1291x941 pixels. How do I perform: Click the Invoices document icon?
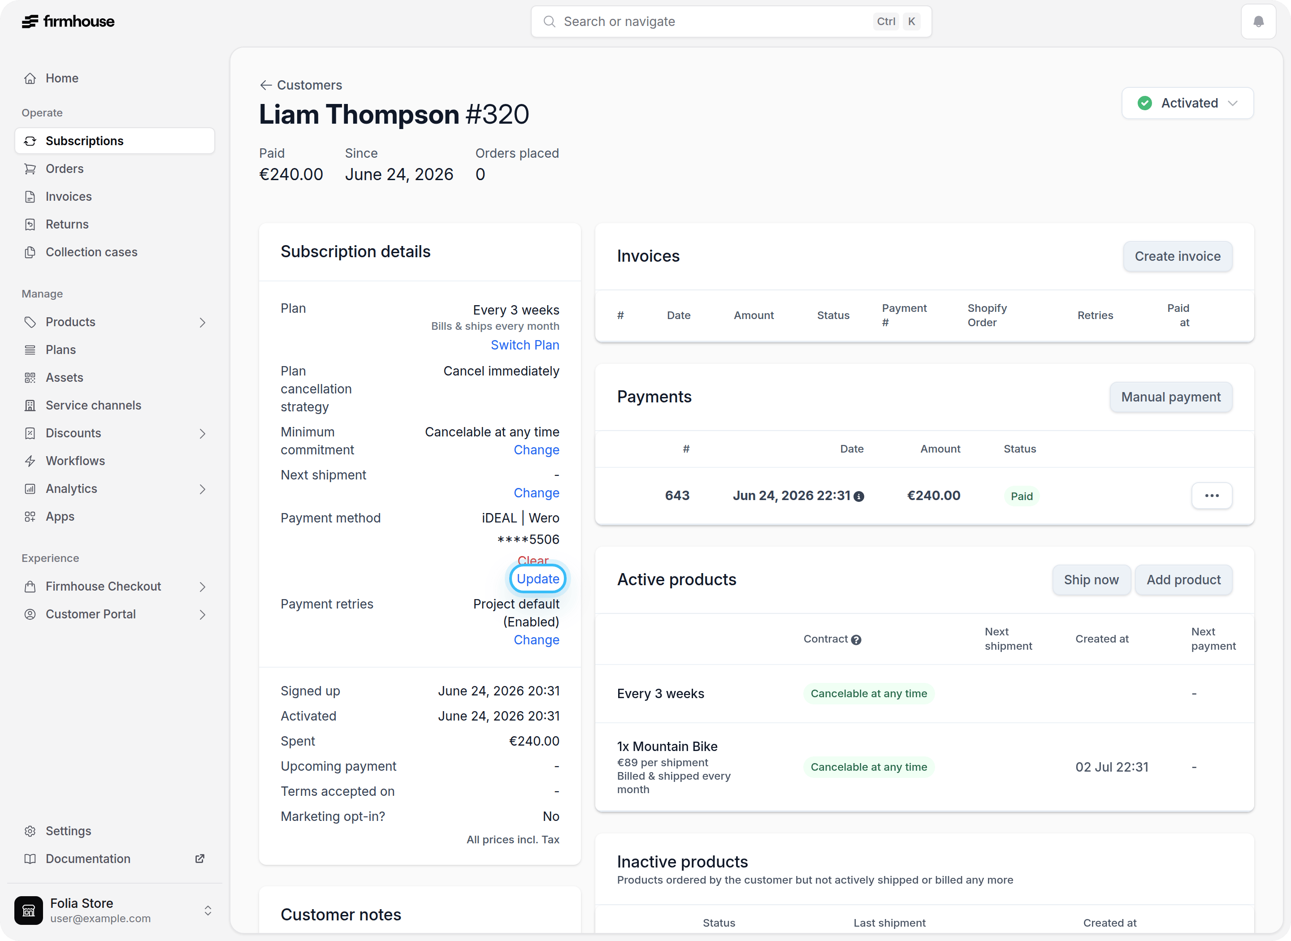(30, 197)
